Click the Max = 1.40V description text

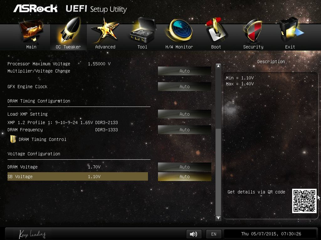pos(240,84)
